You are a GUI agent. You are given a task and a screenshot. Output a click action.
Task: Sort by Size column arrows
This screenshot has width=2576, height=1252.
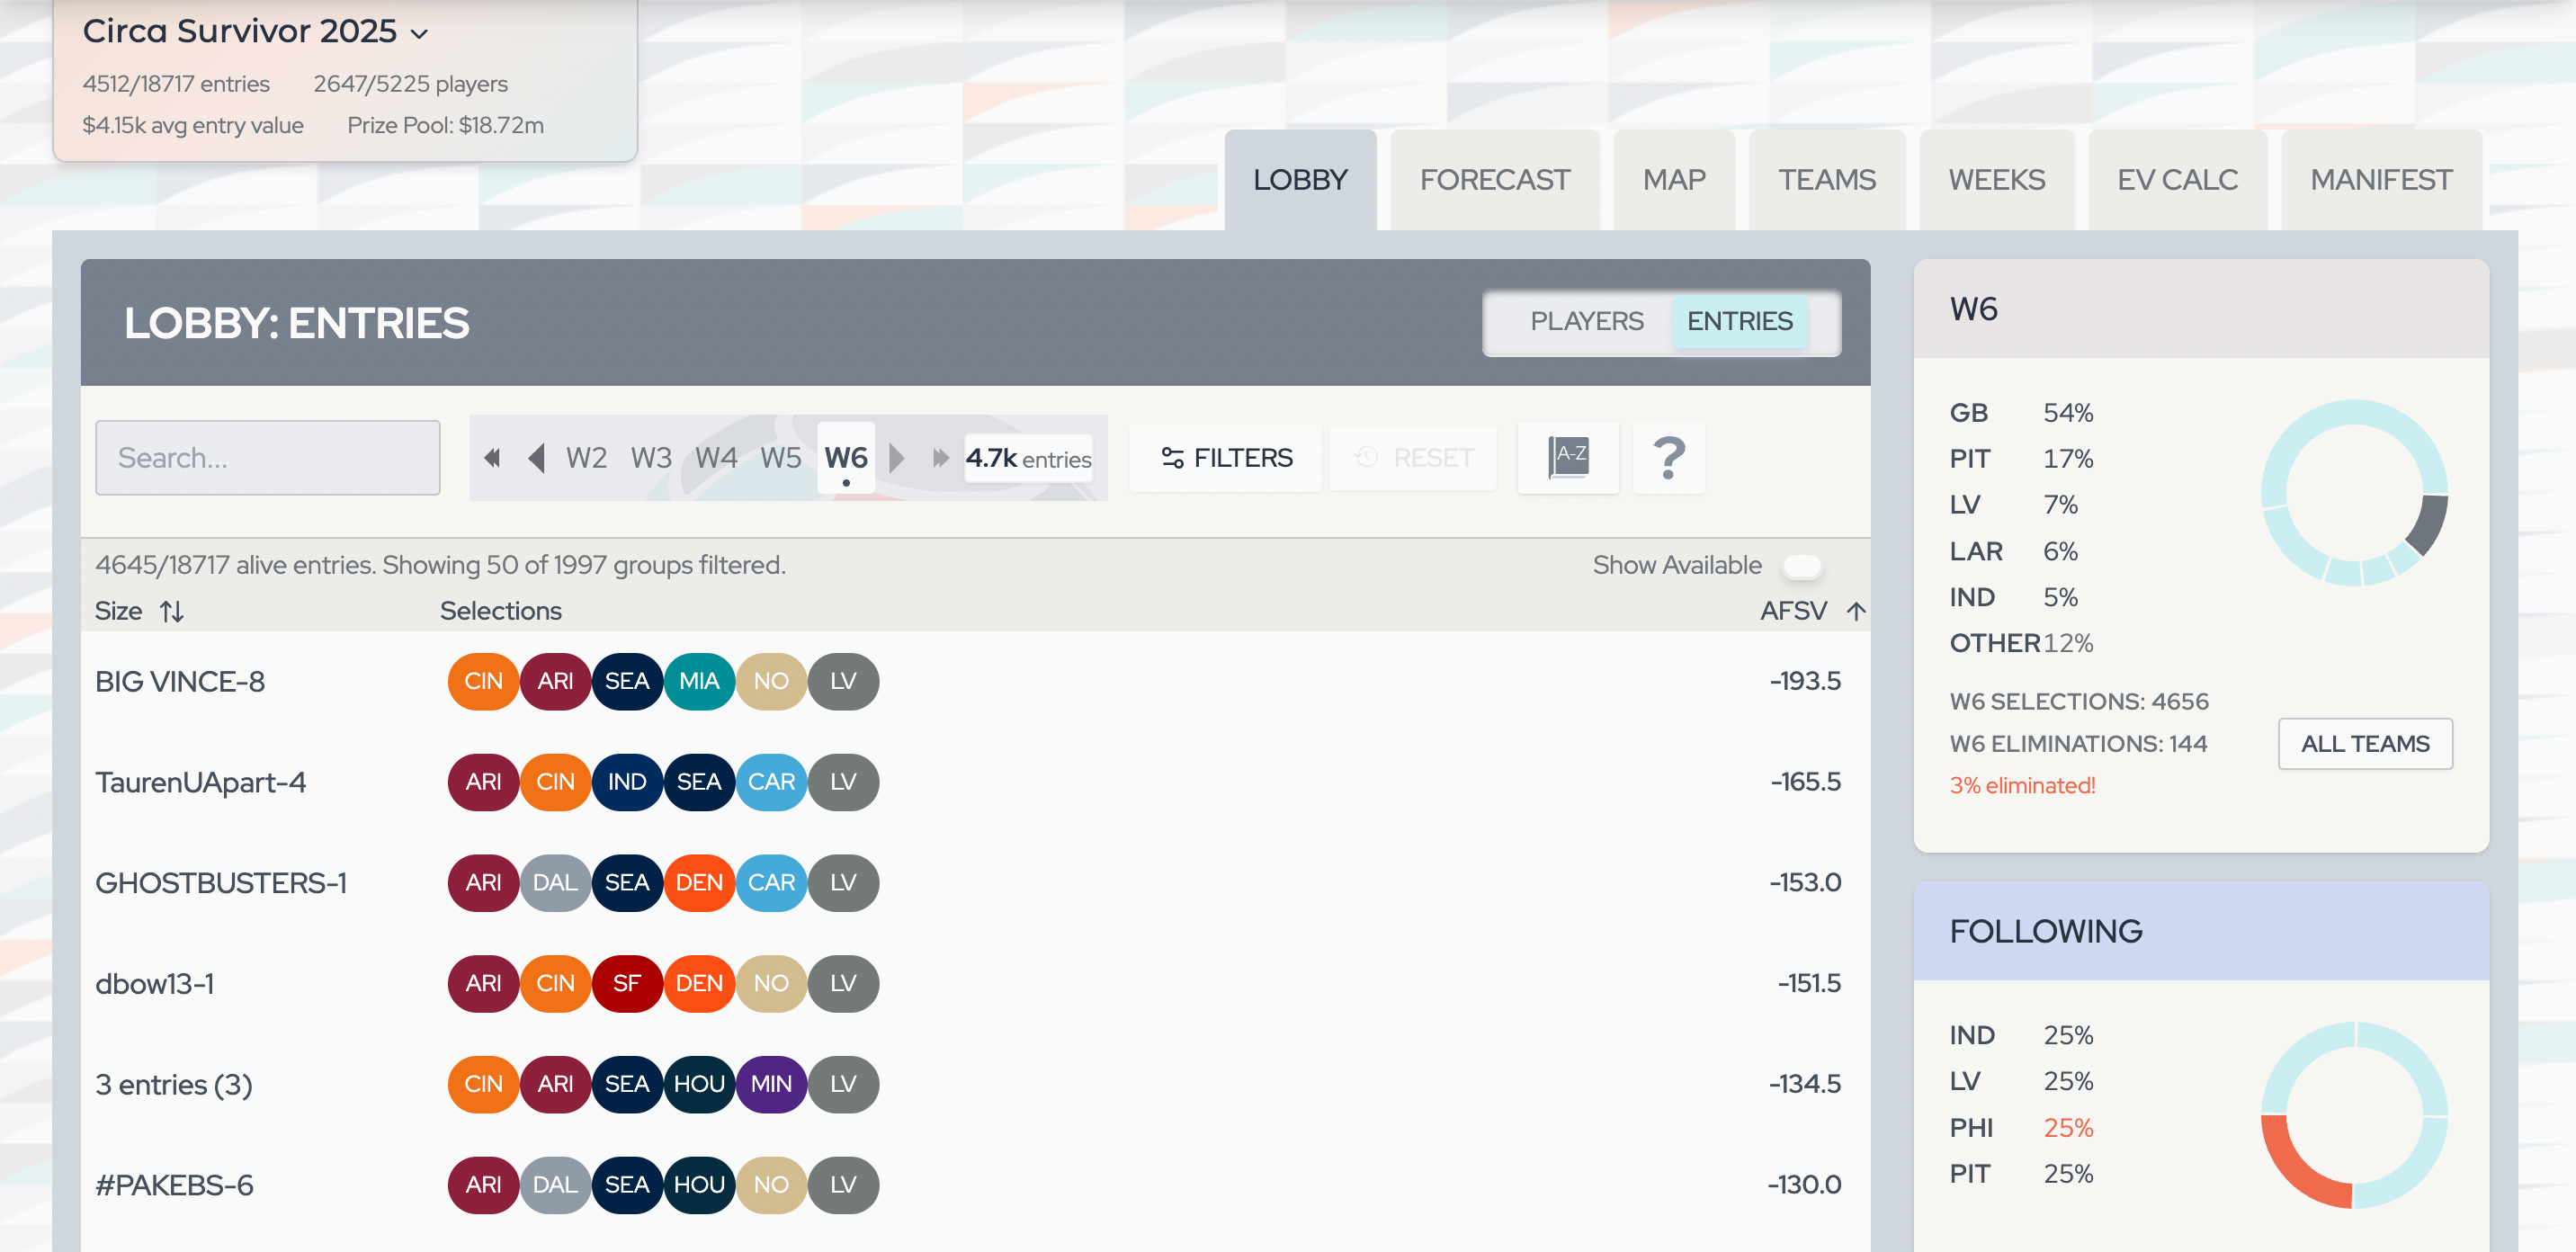[x=172, y=611]
